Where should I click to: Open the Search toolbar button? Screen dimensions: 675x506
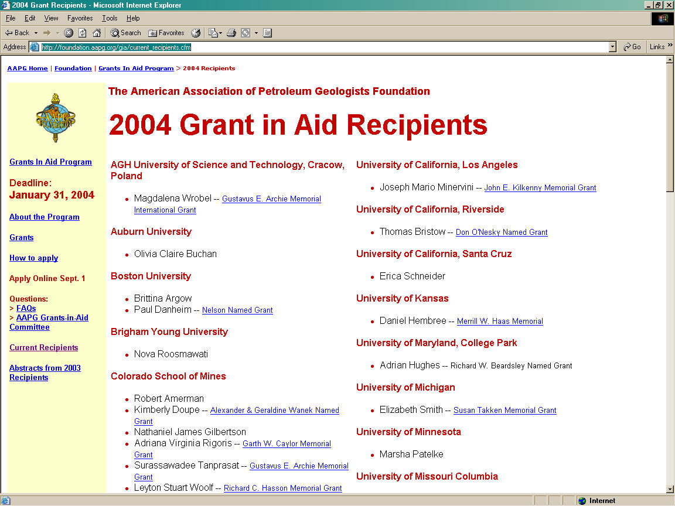[126, 33]
